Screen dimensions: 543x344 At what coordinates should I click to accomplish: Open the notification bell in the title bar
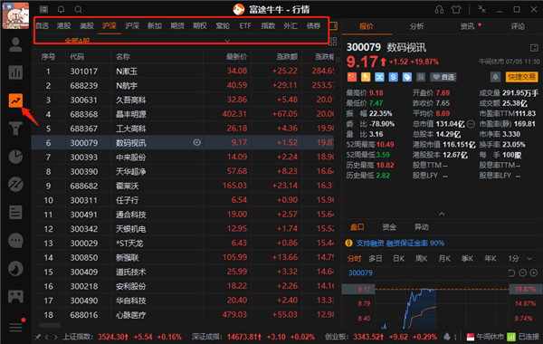click(x=61, y=9)
